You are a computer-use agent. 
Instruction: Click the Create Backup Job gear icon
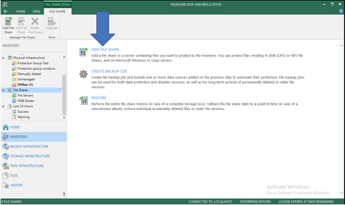[84, 74]
